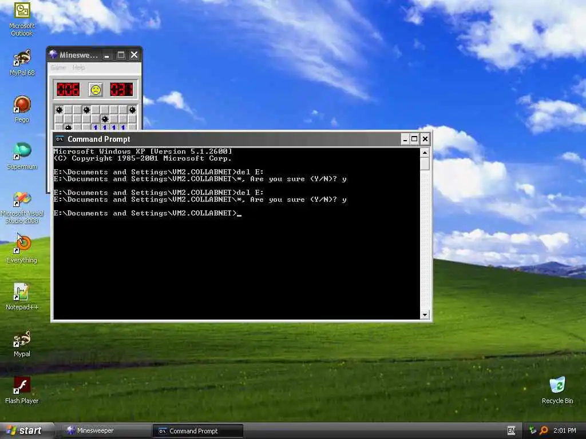Click the mine in Minesweeper's top-left cell
This screenshot has height=439, width=586.
click(59, 110)
